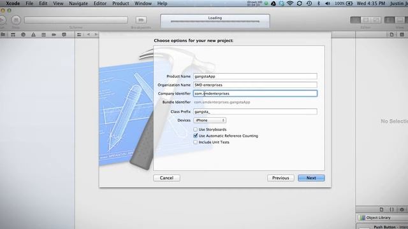The height and width of the screenshot is (229, 408).
Task: Open the Search navigator icon
Action: pyautogui.click(x=23, y=34)
